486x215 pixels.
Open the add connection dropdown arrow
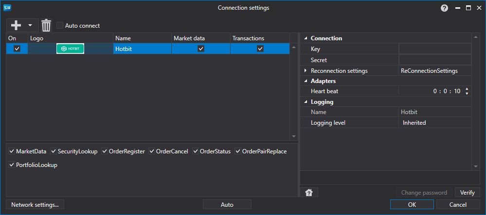[30, 25]
